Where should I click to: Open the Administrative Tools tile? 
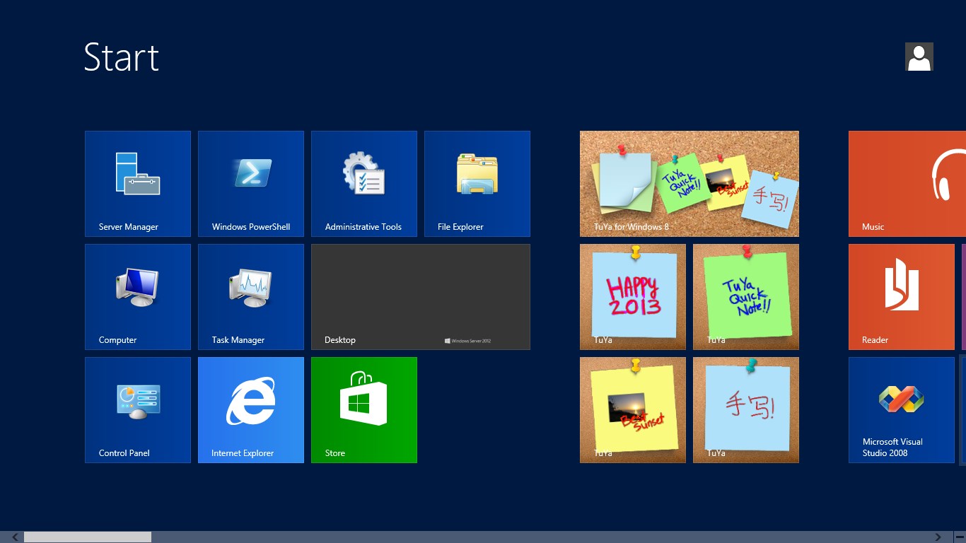364,184
